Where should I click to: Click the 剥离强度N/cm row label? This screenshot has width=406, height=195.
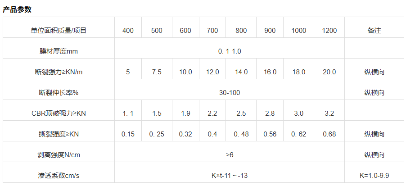pyautogui.click(x=59, y=155)
